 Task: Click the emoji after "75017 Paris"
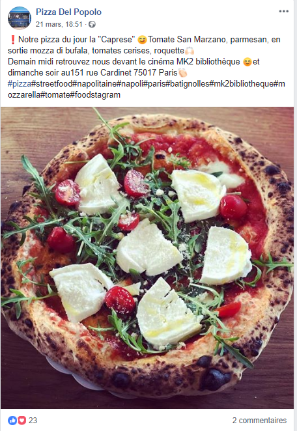click(182, 73)
